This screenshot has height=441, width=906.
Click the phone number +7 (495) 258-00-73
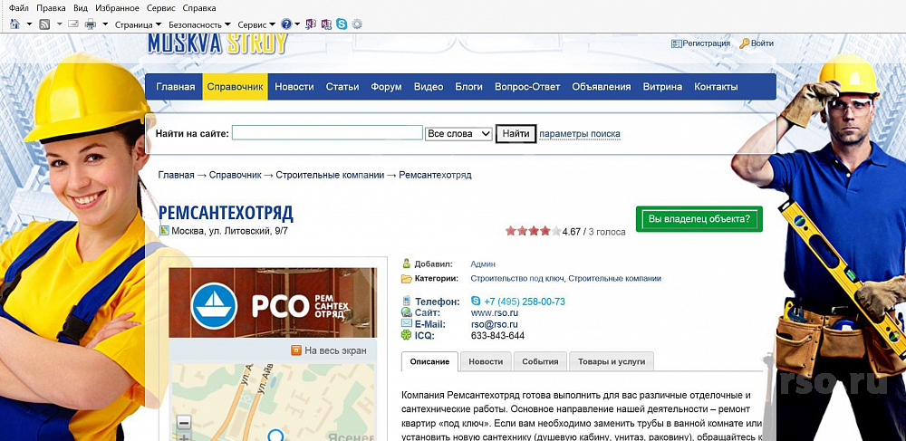(524, 302)
